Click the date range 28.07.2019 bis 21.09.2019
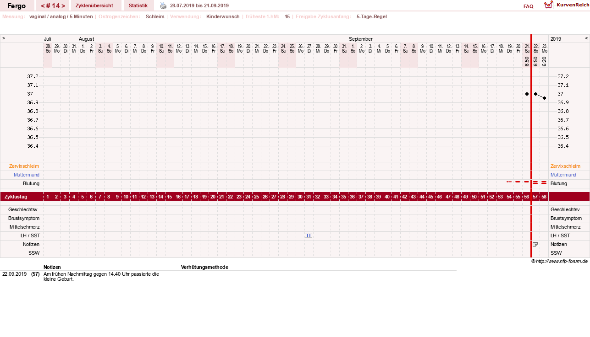This screenshot has height=337, width=590. pyautogui.click(x=199, y=5)
